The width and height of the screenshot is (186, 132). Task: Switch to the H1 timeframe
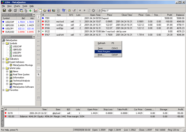click(38, 59)
